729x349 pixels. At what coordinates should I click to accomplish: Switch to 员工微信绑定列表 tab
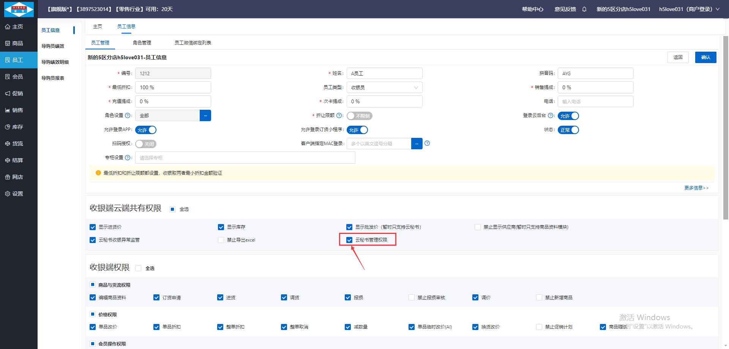pyautogui.click(x=193, y=43)
